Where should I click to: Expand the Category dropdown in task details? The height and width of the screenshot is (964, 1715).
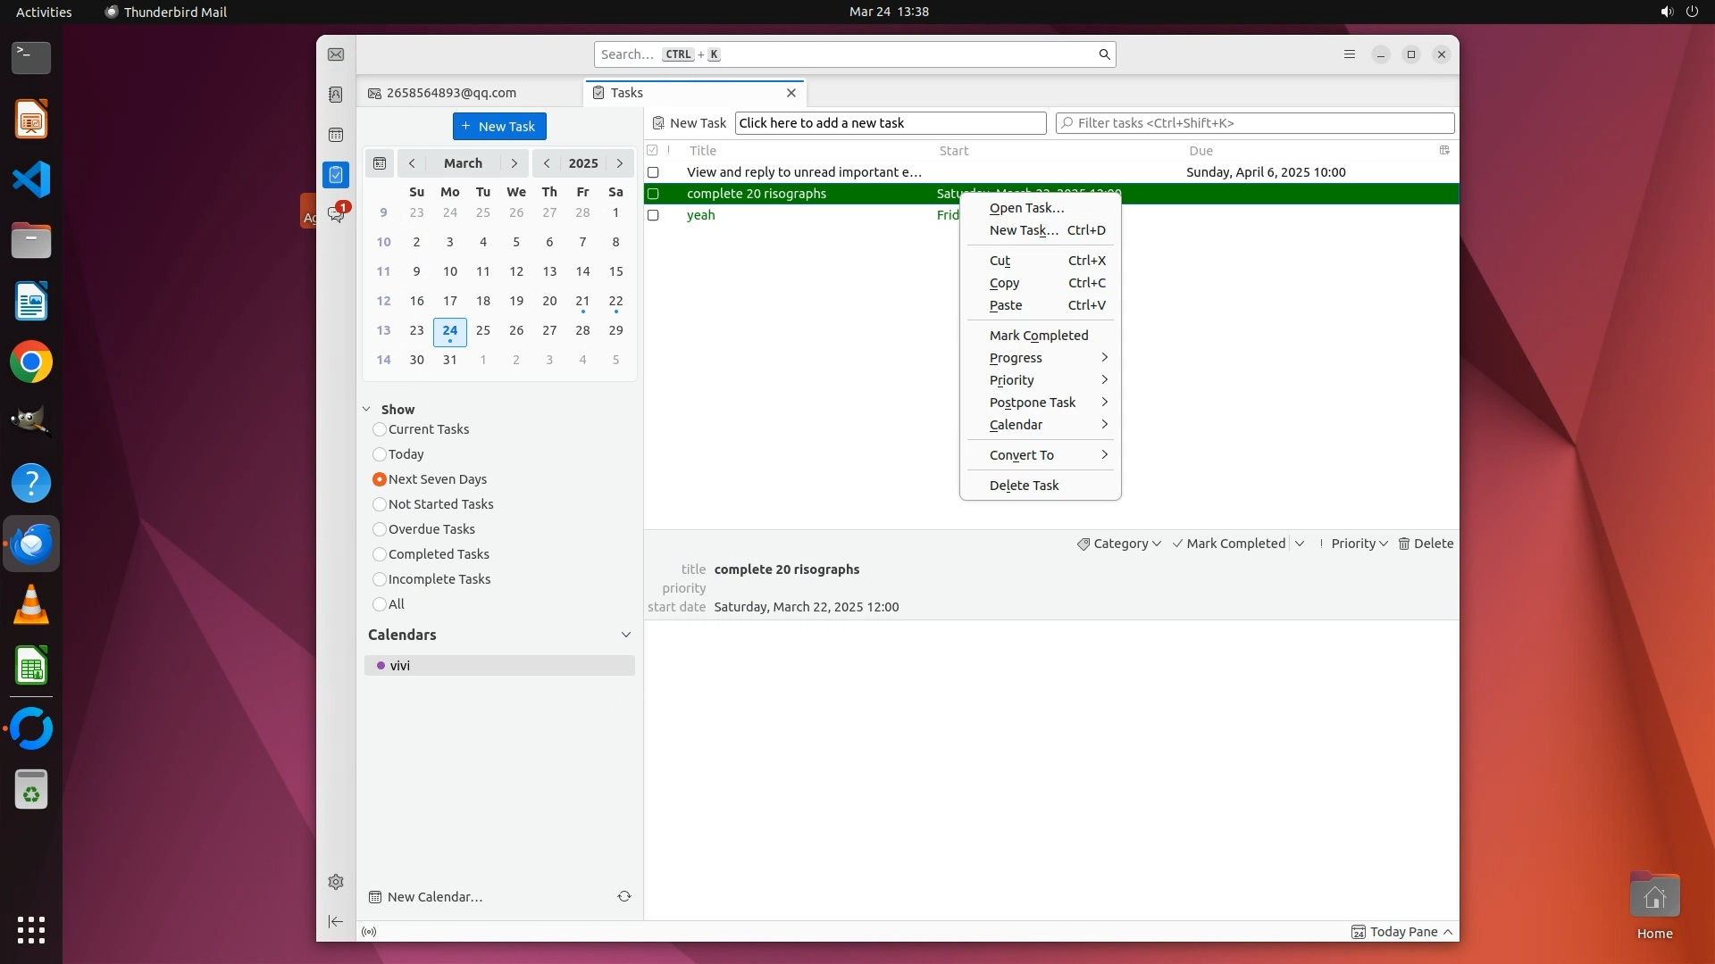click(x=1119, y=544)
